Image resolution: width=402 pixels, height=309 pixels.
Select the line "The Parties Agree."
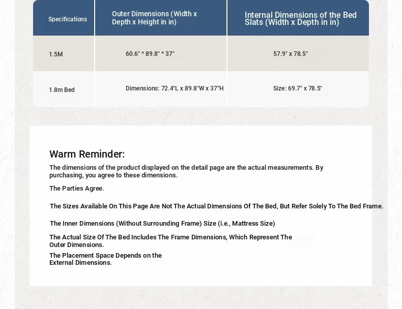pos(76,189)
